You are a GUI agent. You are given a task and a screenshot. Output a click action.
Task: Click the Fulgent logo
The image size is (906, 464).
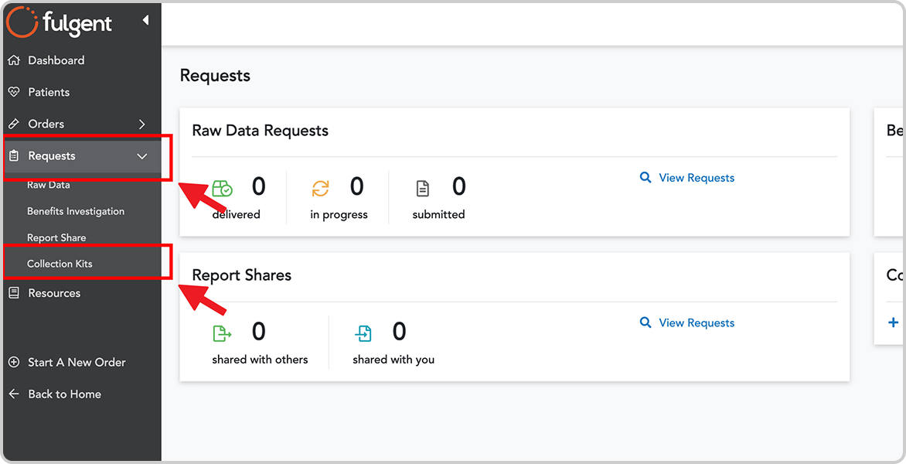click(58, 22)
